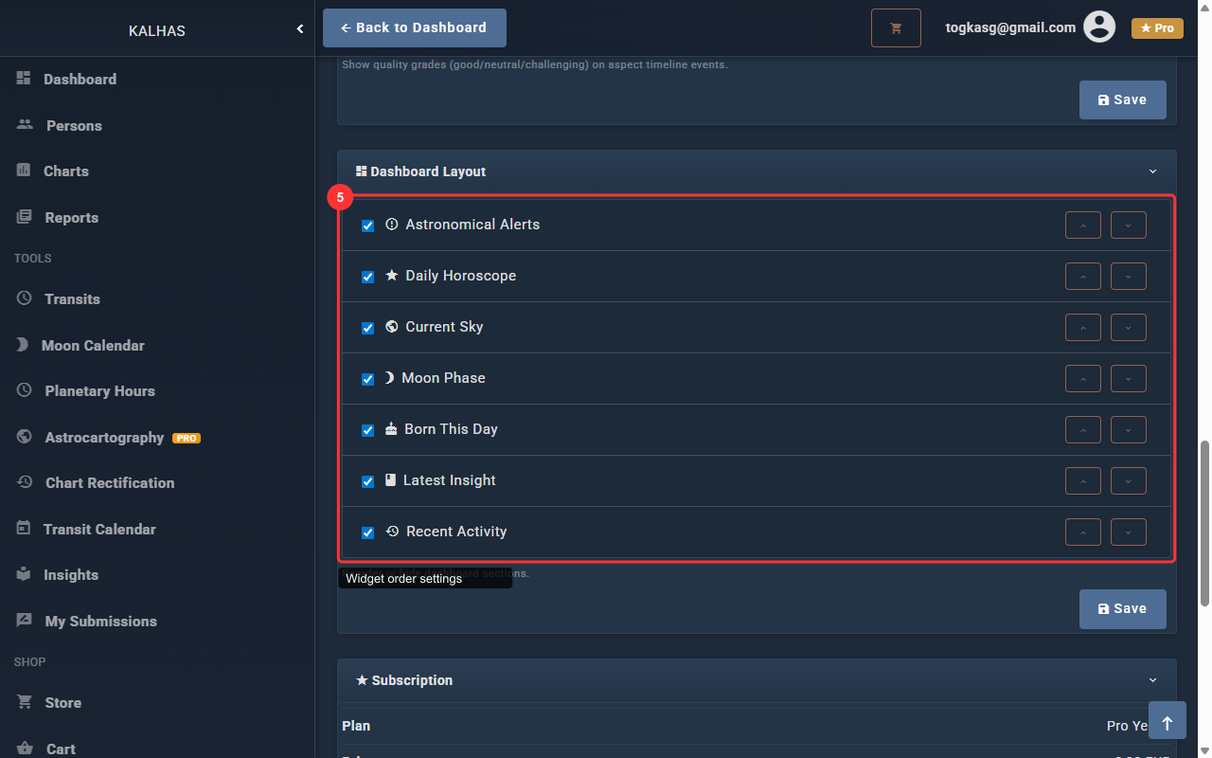
Task: Toggle the Current Sky widget checkbox
Action: point(368,329)
